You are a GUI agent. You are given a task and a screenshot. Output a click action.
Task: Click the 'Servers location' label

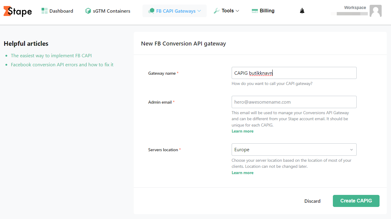(x=163, y=150)
